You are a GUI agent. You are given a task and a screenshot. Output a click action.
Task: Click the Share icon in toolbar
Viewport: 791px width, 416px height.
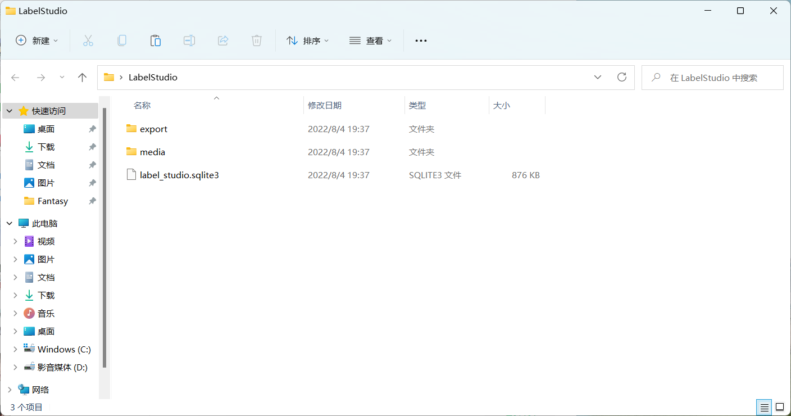coord(223,40)
